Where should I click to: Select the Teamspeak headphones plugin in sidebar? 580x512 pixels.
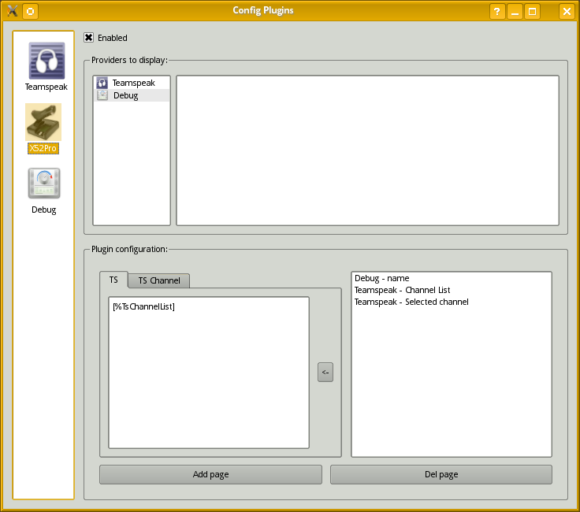(x=46, y=61)
